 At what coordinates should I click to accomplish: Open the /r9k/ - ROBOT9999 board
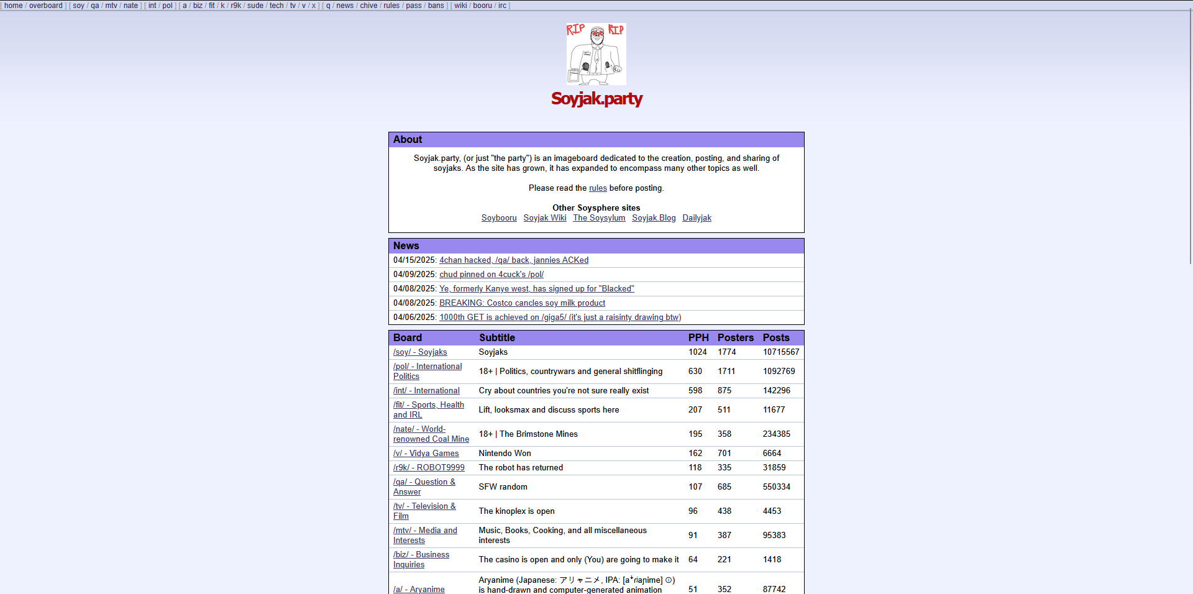429,468
